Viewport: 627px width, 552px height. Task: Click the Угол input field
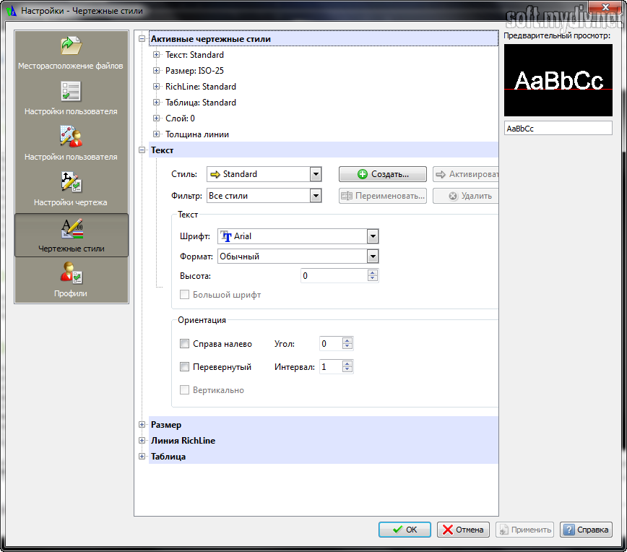(x=331, y=344)
